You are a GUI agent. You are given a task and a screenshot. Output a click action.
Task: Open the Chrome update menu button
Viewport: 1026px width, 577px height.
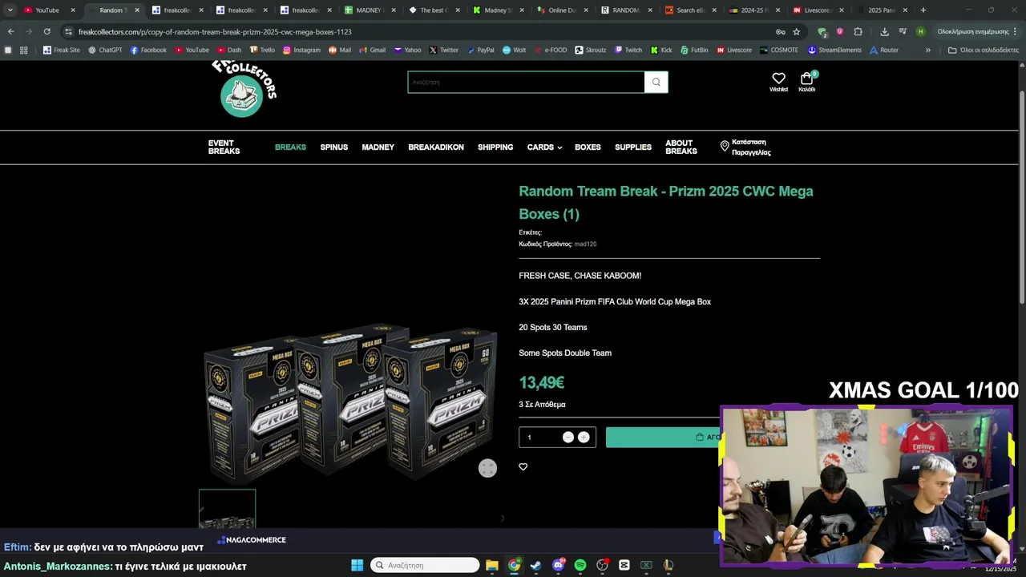click(x=977, y=31)
